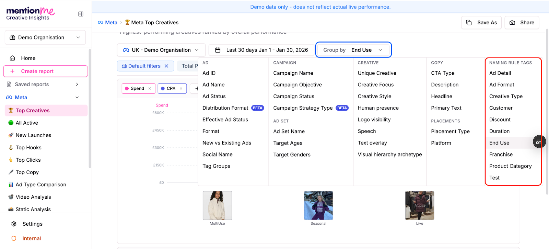Collapse the Meta section chevron
The height and width of the screenshot is (249, 549).
[x=77, y=97]
